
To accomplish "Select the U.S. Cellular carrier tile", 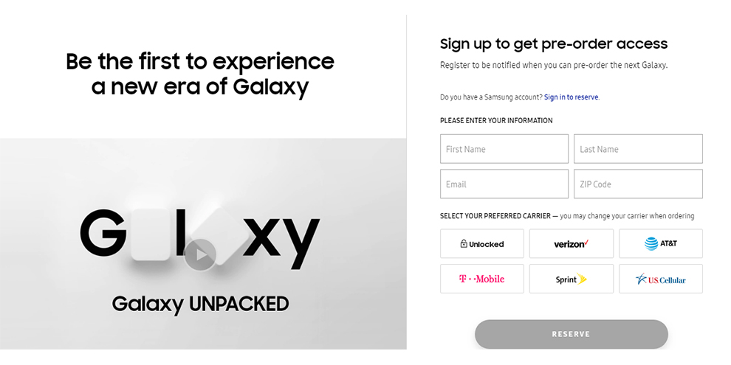I will (661, 279).
